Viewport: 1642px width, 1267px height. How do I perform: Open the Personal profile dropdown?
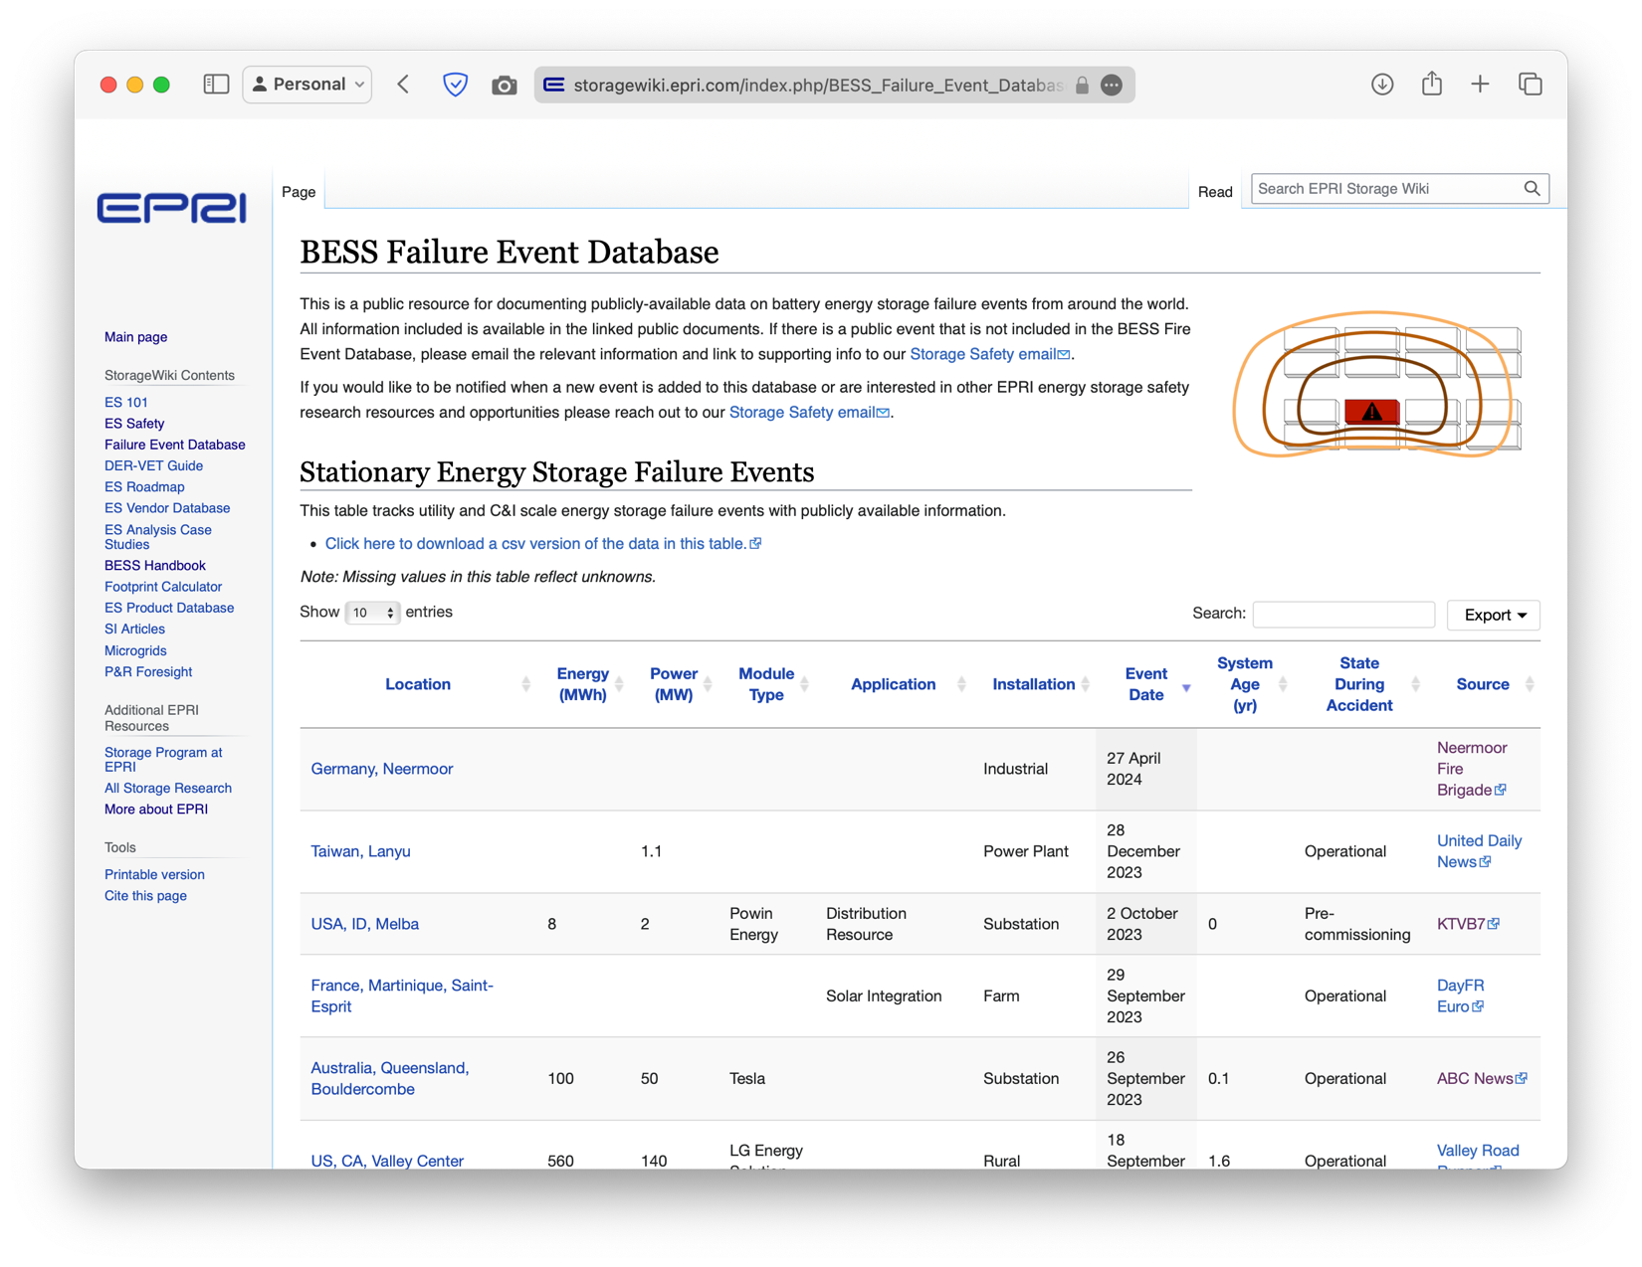[x=308, y=85]
